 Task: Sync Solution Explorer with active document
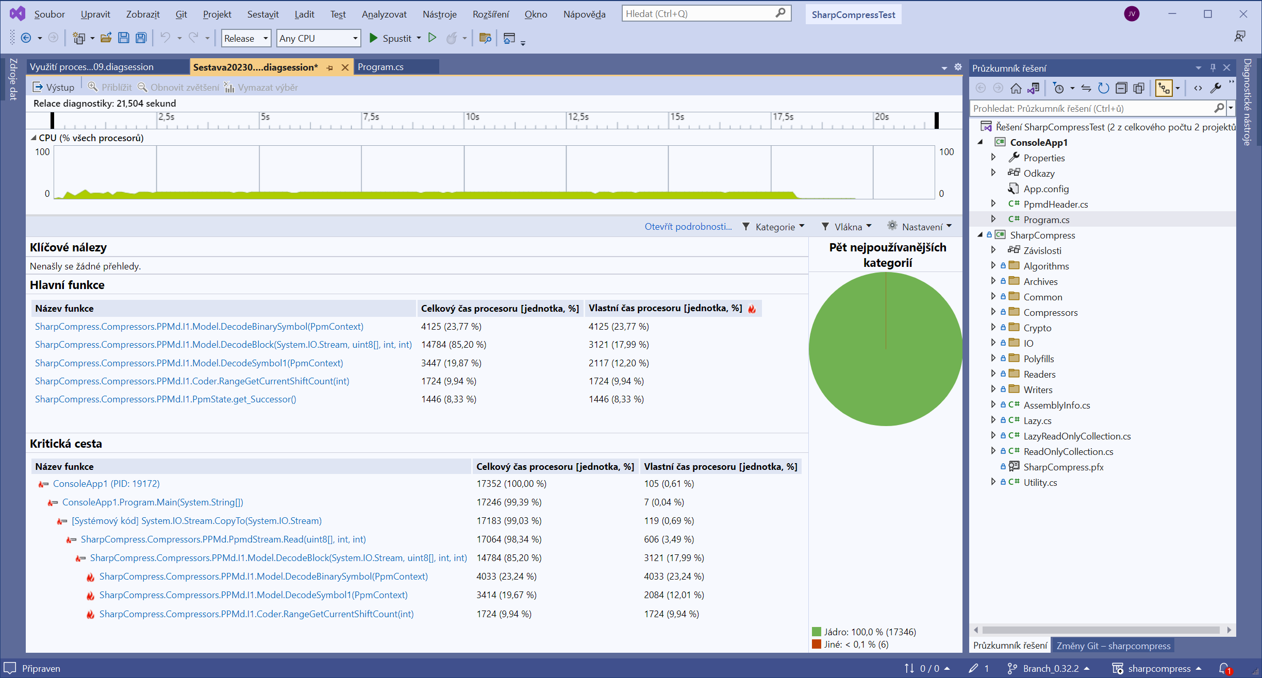(1033, 88)
